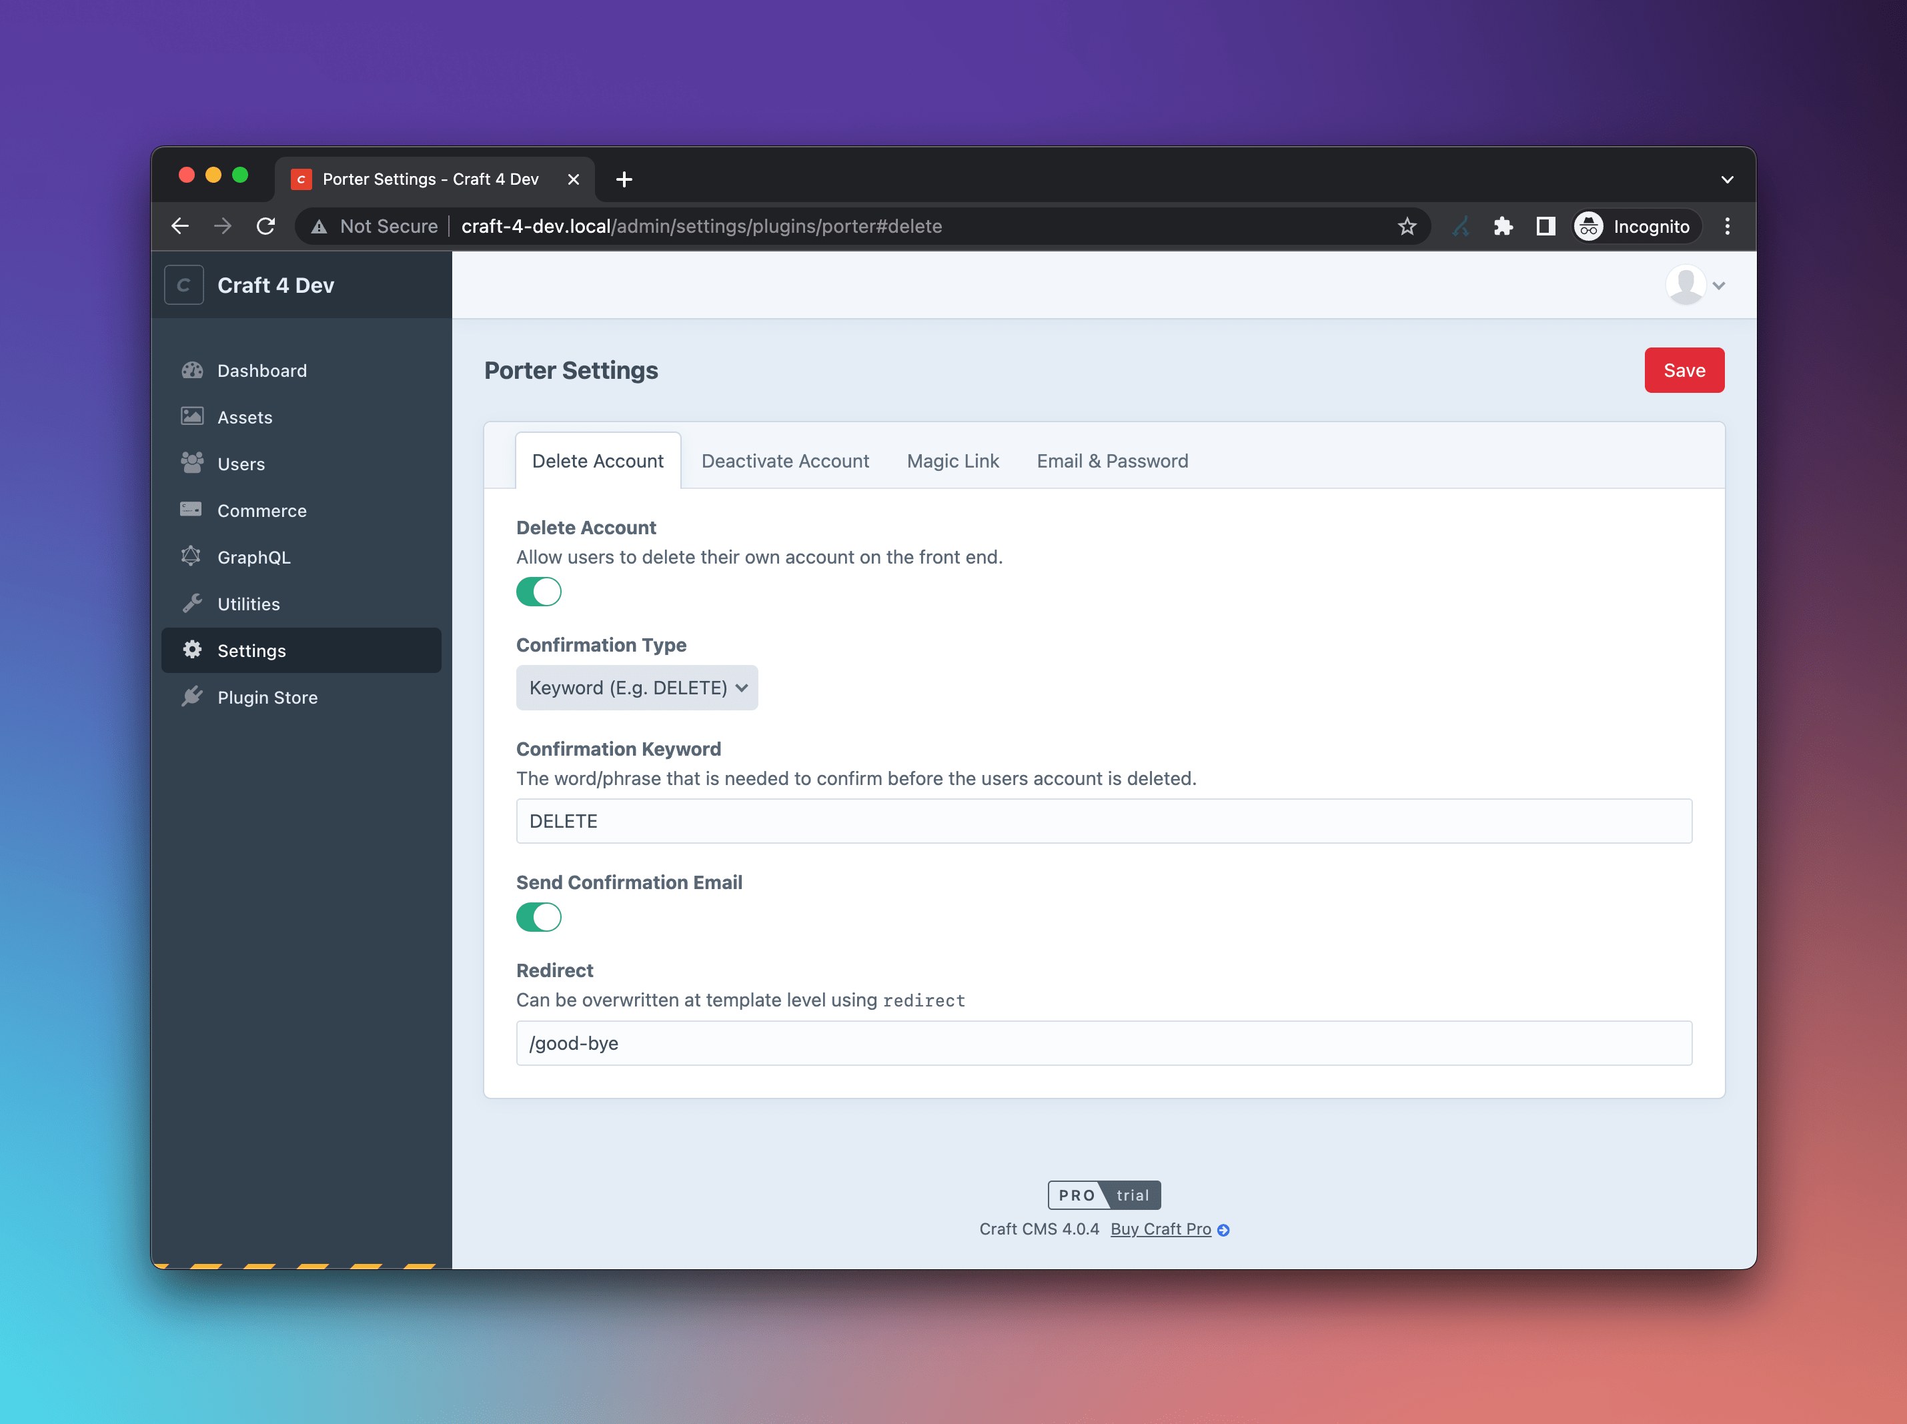The height and width of the screenshot is (1424, 1907).
Task: Follow the Buy Craft Pro link
Action: [1161, 1229]
